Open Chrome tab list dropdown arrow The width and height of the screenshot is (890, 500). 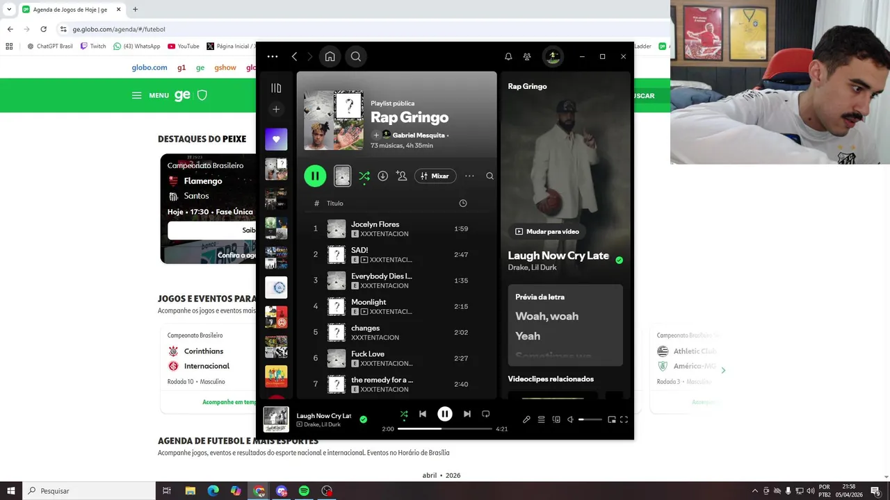[9, 9]
